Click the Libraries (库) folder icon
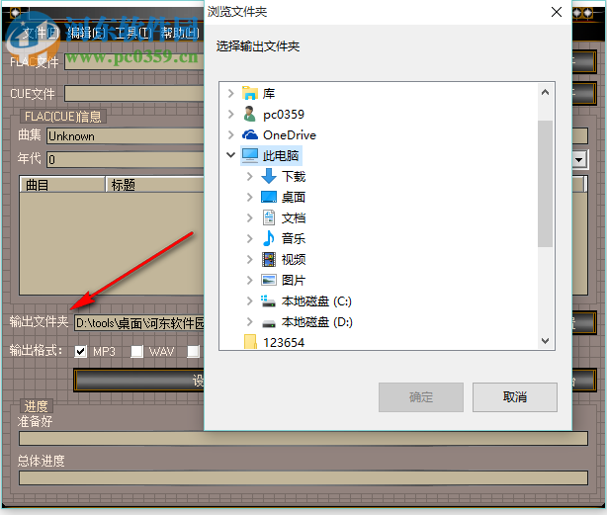Viewport: 607px width, 515px height. click(250, 93)
